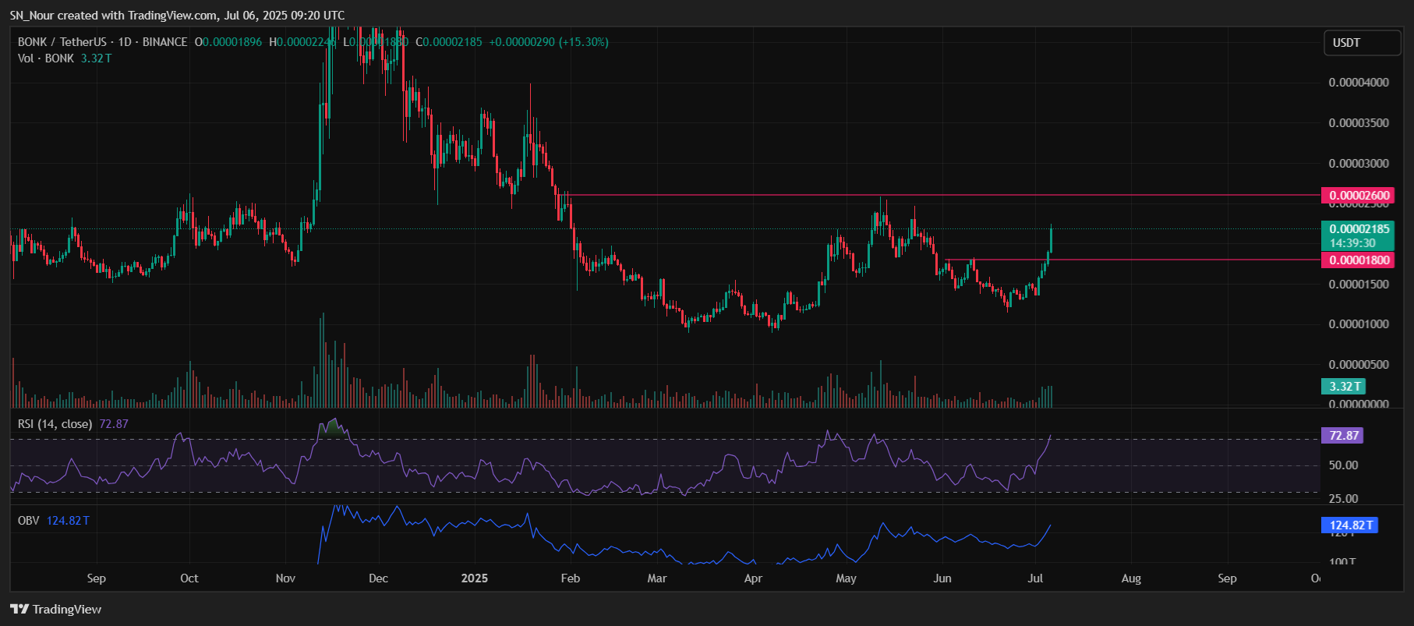Select the Vol · BONK indicator label
Image resolution: width=1414 pixels, height=626 pixels.
[46, 58]
